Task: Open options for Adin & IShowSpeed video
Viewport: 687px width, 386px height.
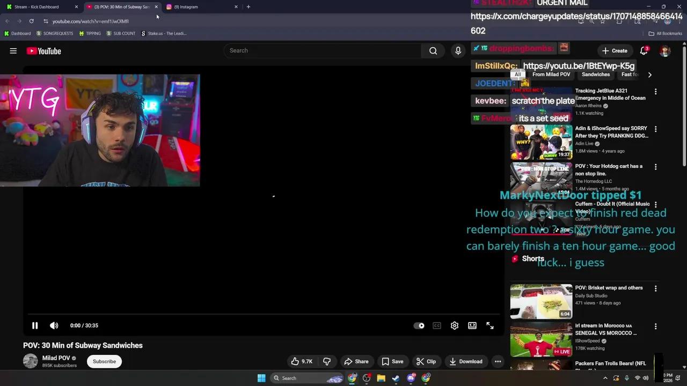Action: coord(655,129)
